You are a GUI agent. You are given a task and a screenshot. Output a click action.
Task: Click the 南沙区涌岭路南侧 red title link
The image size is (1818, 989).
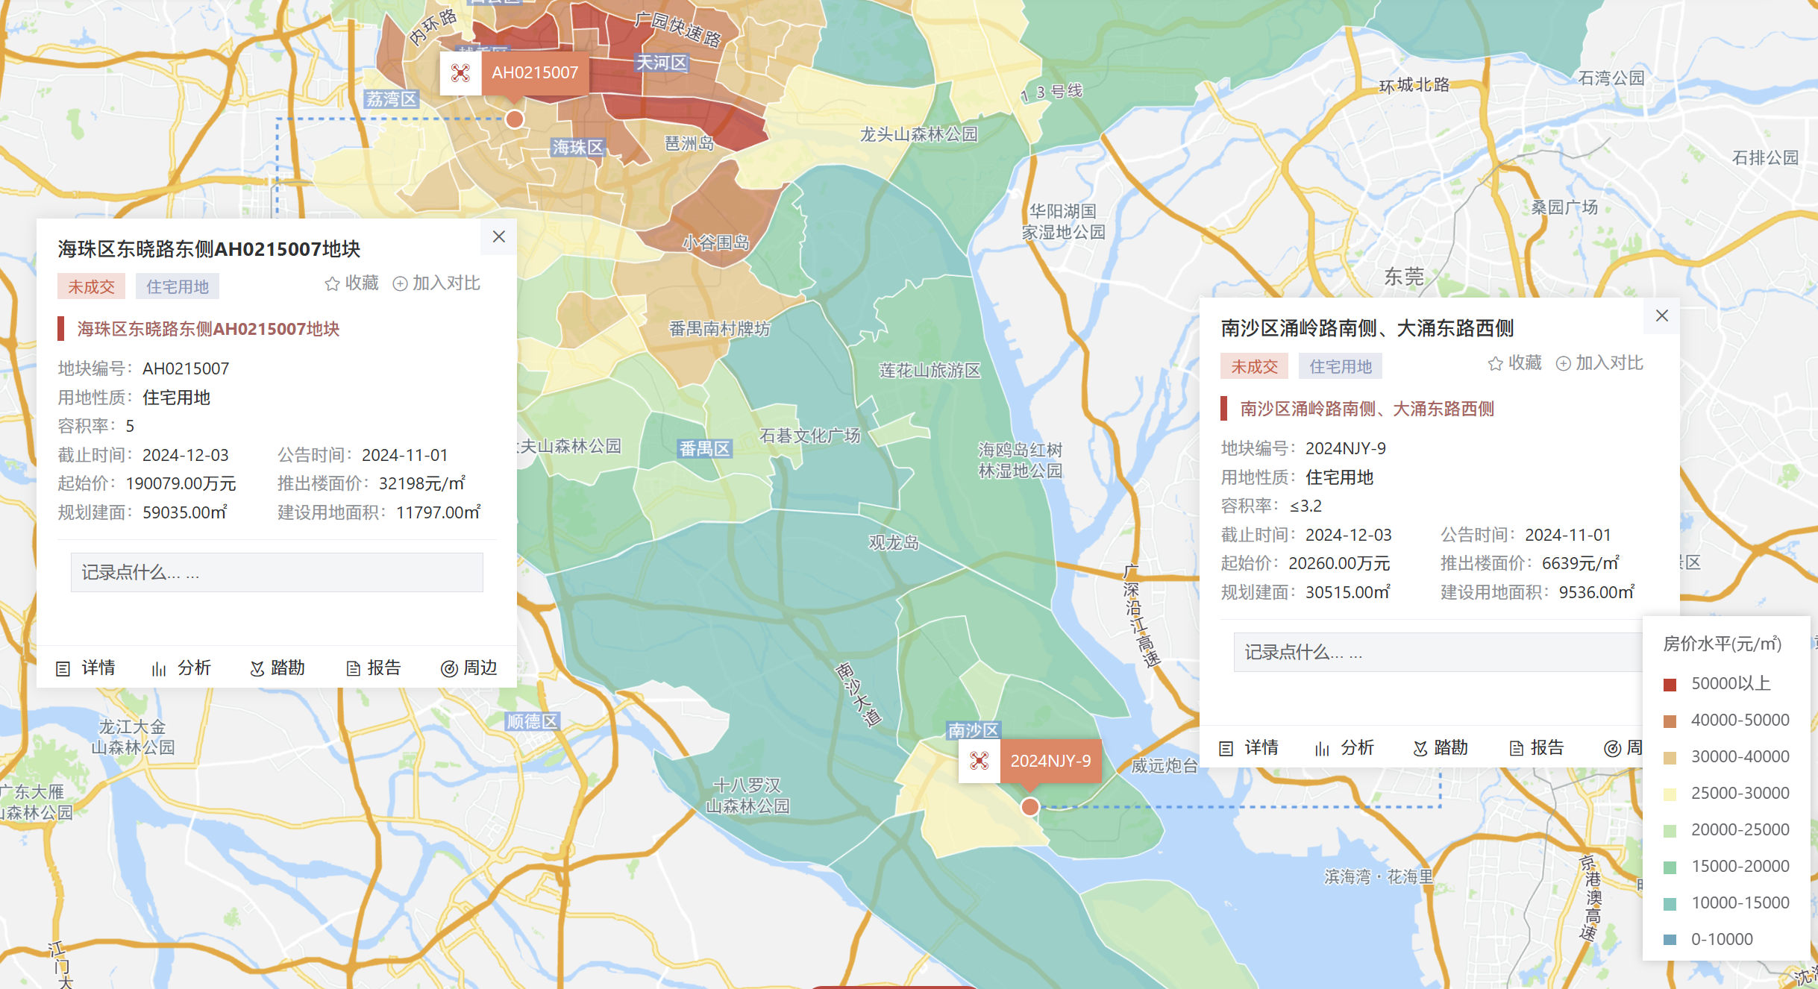coord(1367,409)
